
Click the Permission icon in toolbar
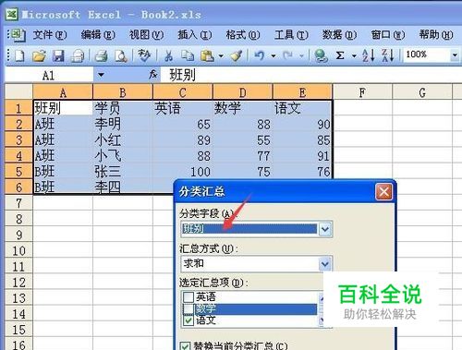click(78, 56)
